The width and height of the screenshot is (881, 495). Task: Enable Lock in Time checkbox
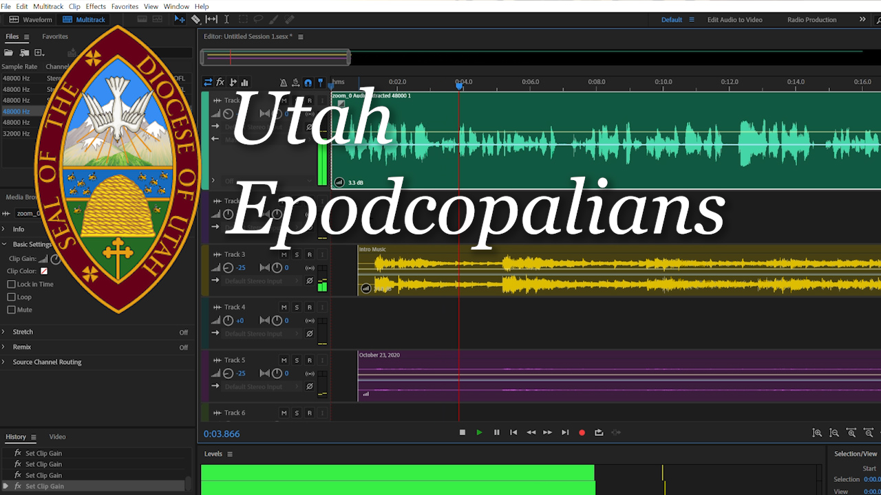tap(11, 284)
